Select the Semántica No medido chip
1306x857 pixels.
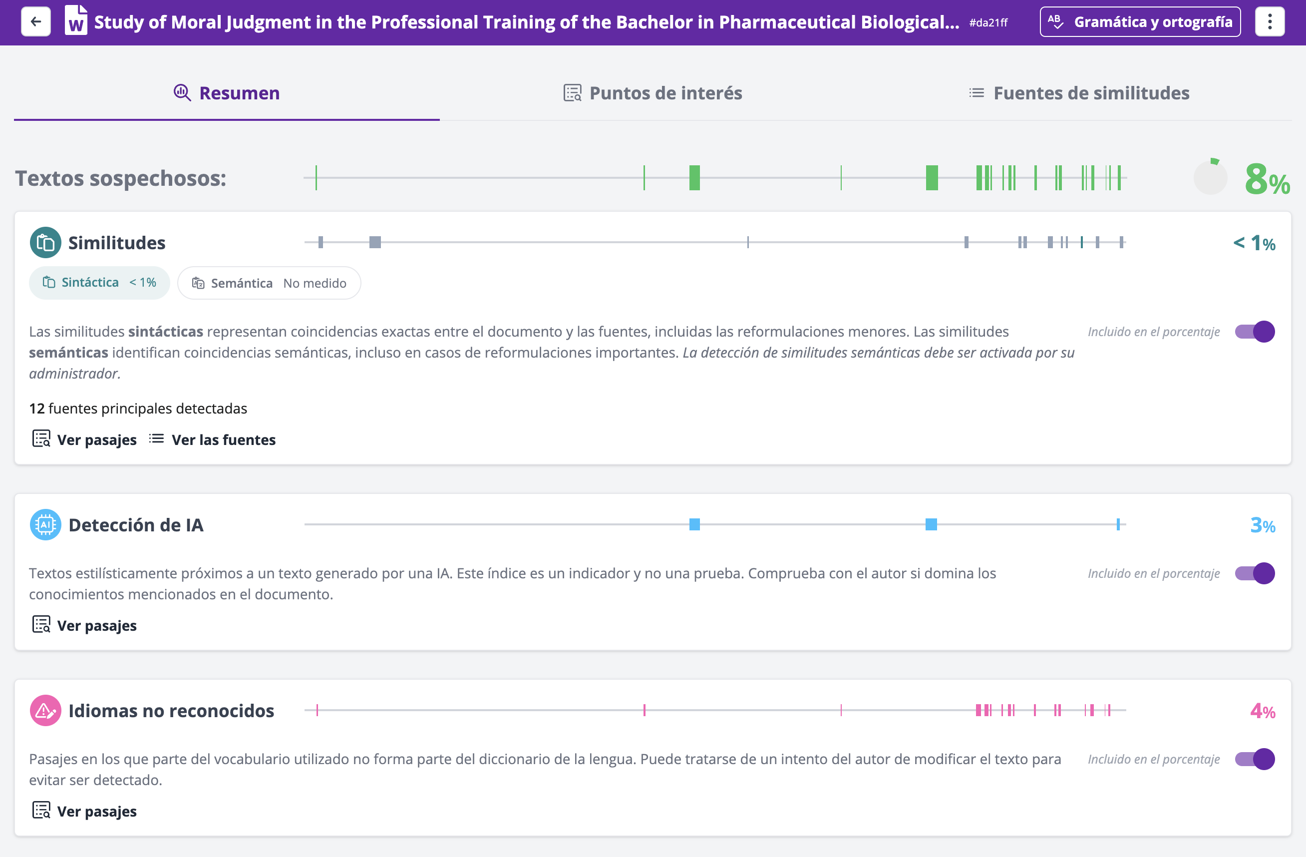[x=269, y=283]
